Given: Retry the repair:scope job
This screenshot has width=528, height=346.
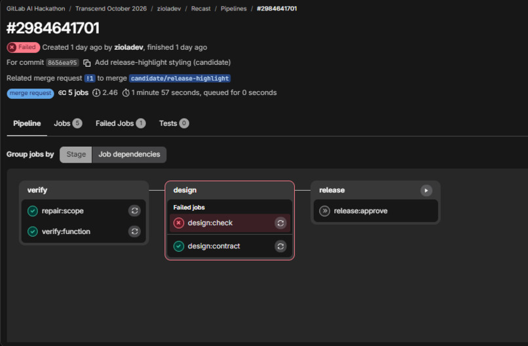Looking at the screenshot, I should (x=134, y=211).
